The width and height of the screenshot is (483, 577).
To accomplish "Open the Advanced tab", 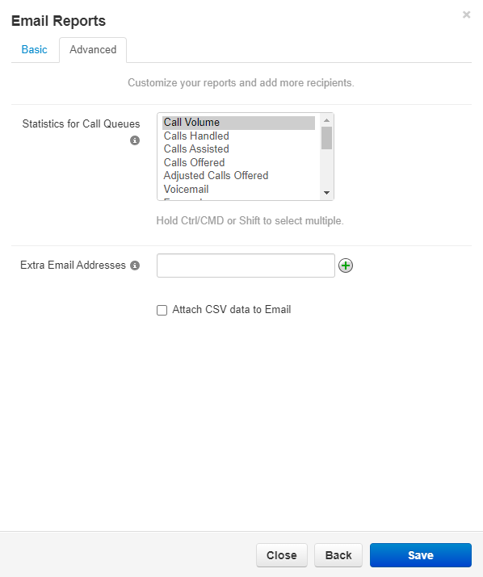I will tap(93, 50).
